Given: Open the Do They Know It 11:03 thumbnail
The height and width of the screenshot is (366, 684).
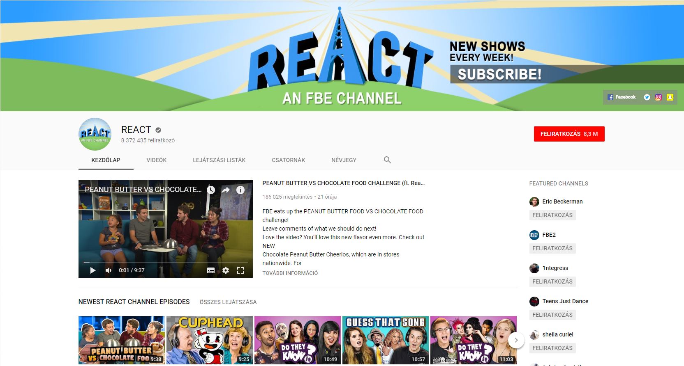Looking at the screenshot, I should 474,340.
